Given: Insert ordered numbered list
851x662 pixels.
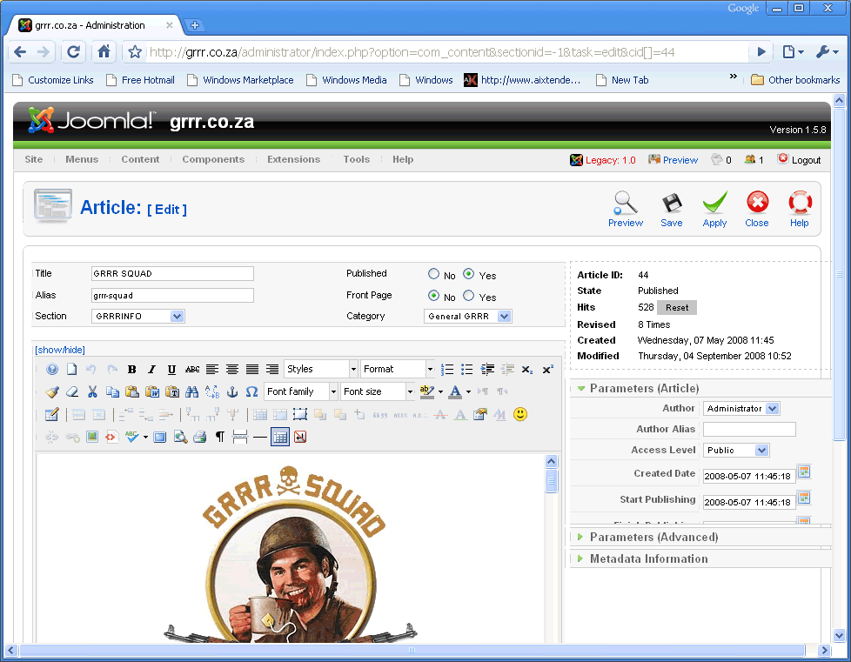Looking at the screenshot, I should (447, 370).
